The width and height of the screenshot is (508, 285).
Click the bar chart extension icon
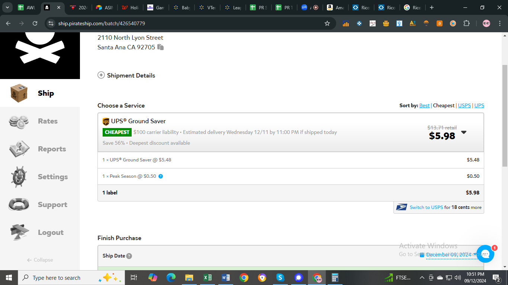click(x=346, y=23)
